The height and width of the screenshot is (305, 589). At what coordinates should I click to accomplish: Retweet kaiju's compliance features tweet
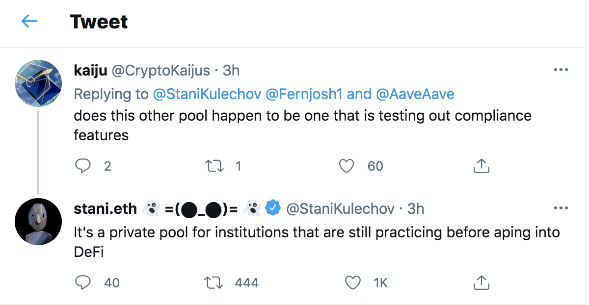click(214, 166)
